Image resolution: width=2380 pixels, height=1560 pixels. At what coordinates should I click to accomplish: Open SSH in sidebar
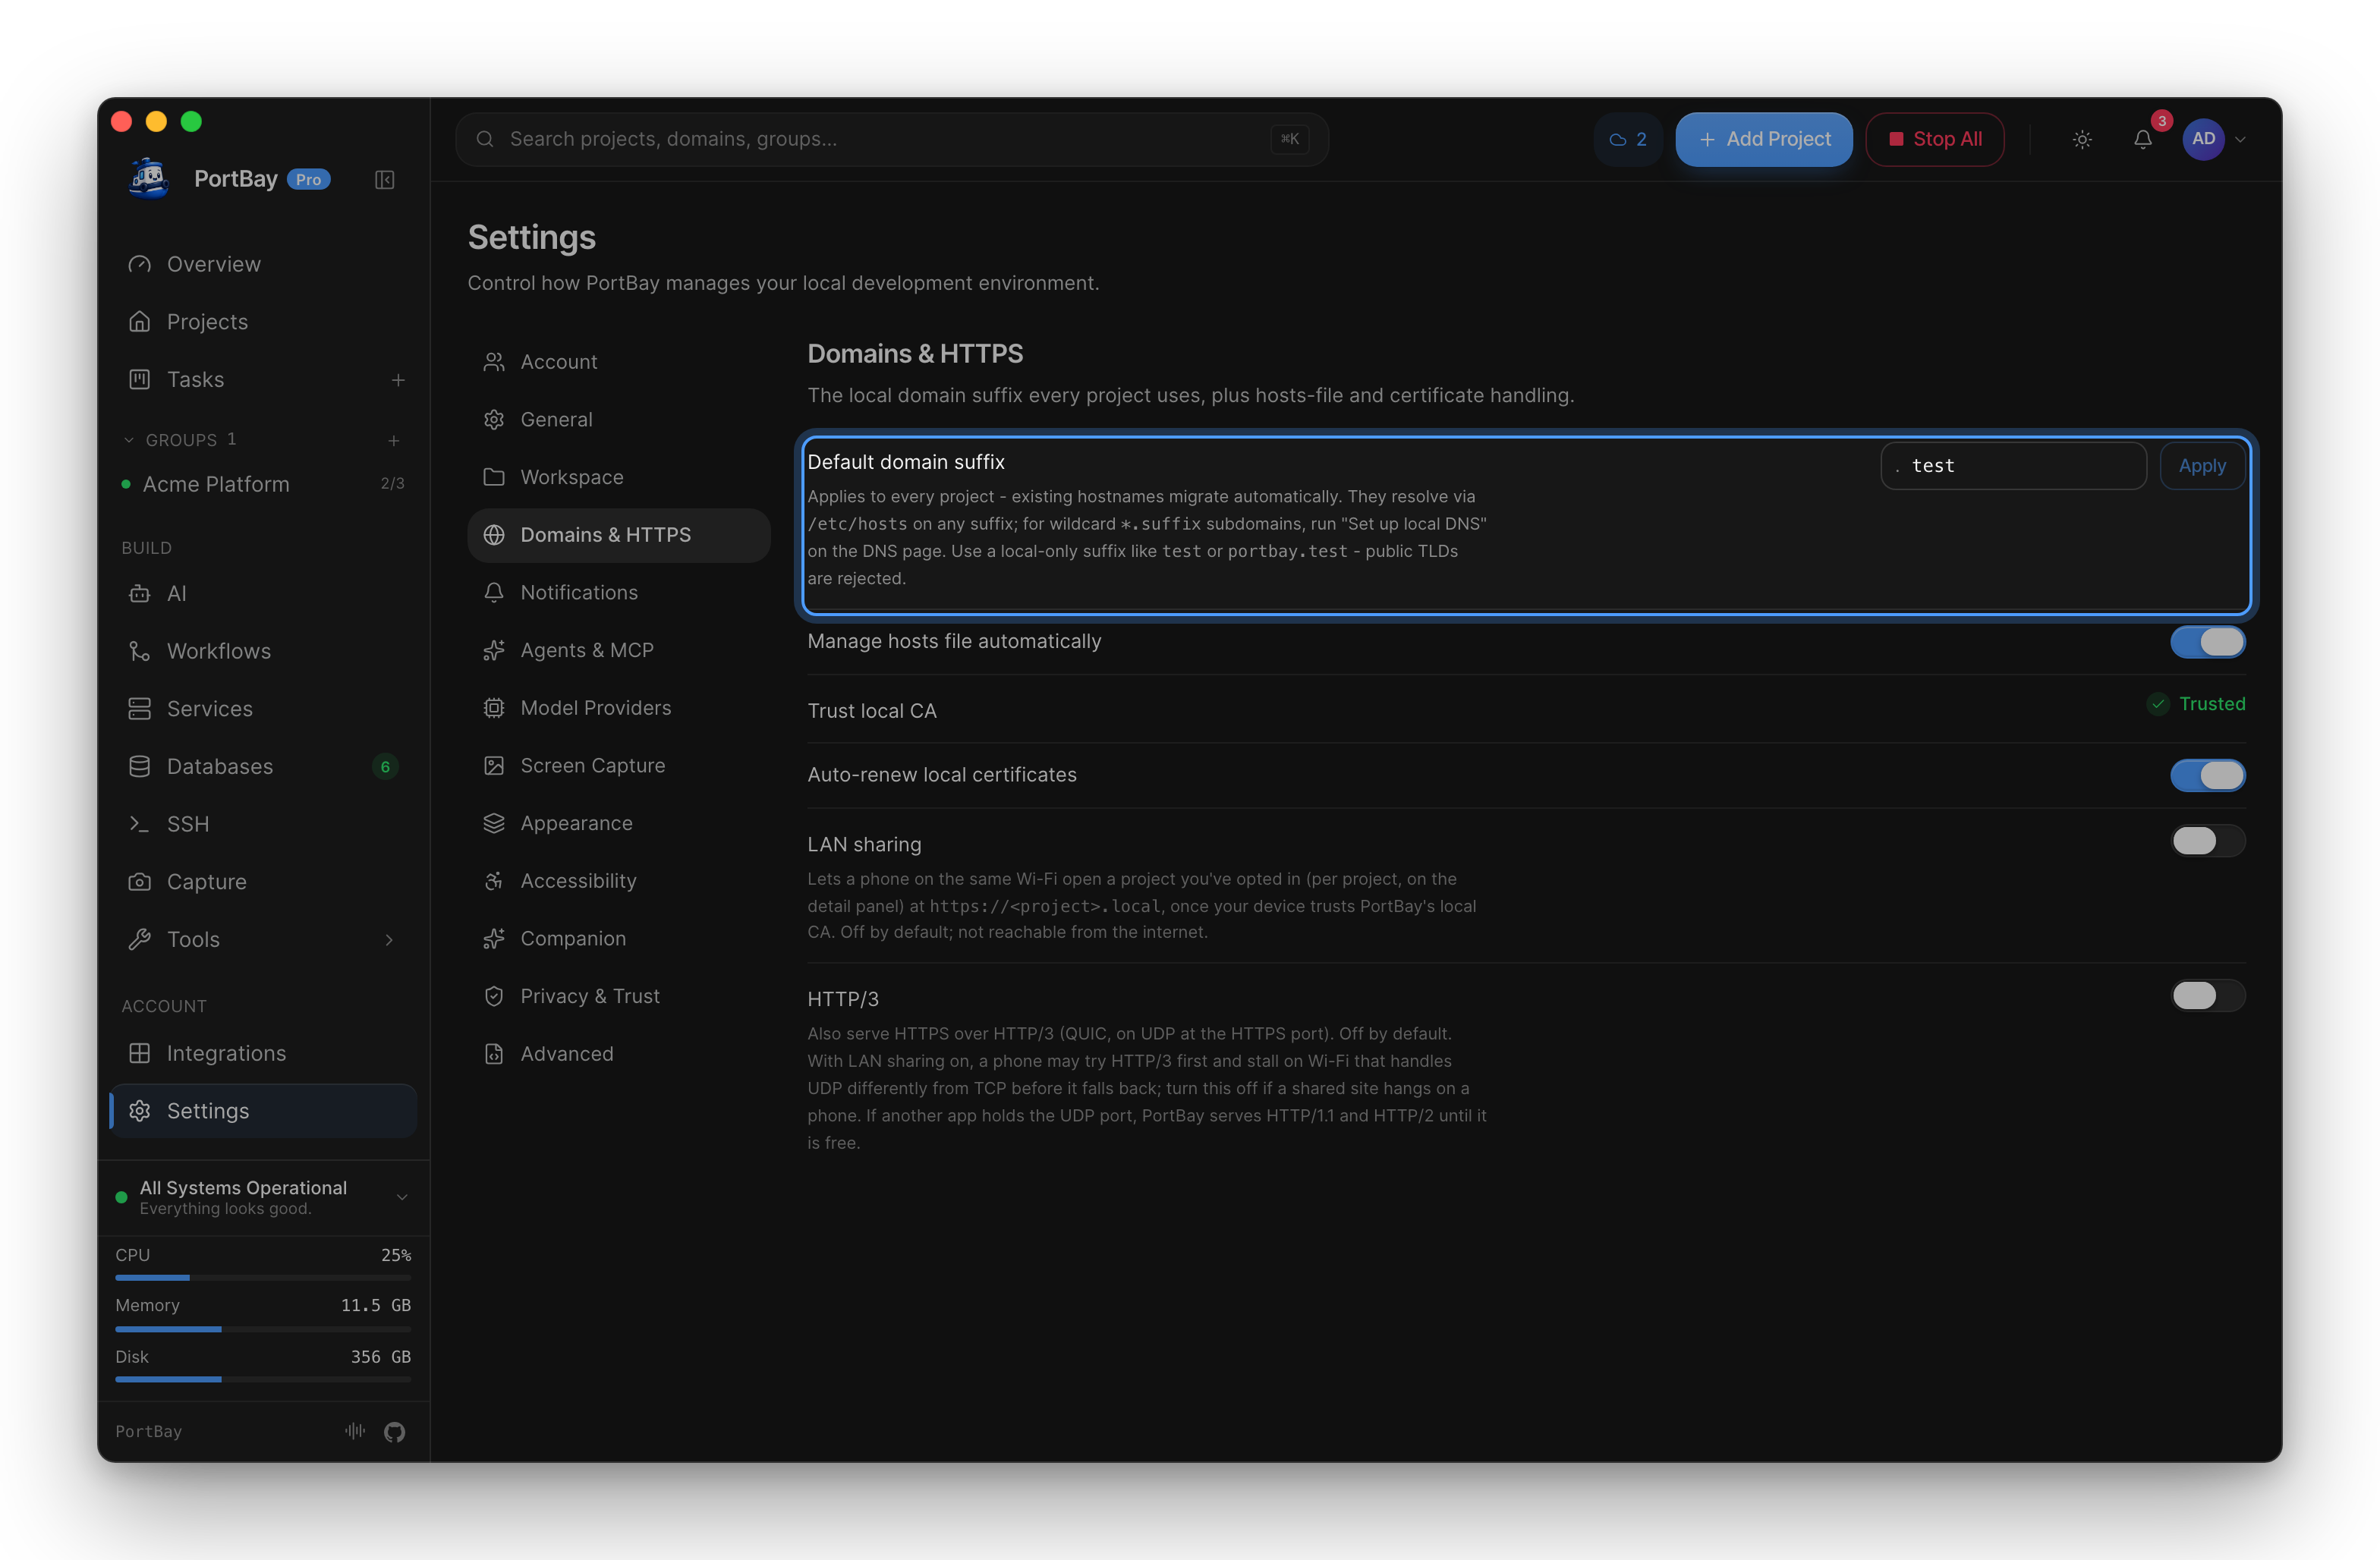point(263,824)
